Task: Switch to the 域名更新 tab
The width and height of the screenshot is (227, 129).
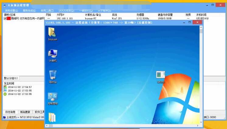Action: point(25,112)
